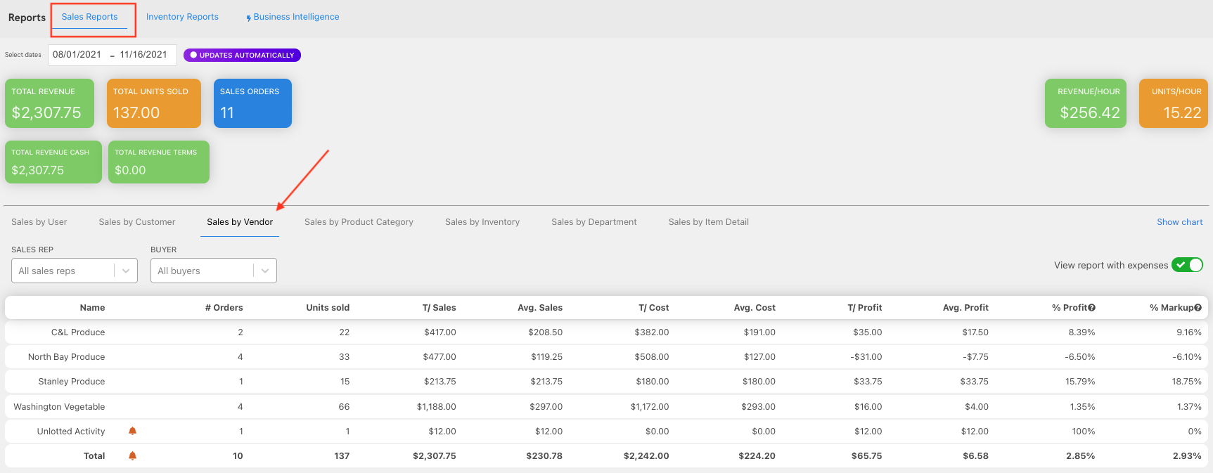Open the All sales reps dropdown

[x=74, y=271]
